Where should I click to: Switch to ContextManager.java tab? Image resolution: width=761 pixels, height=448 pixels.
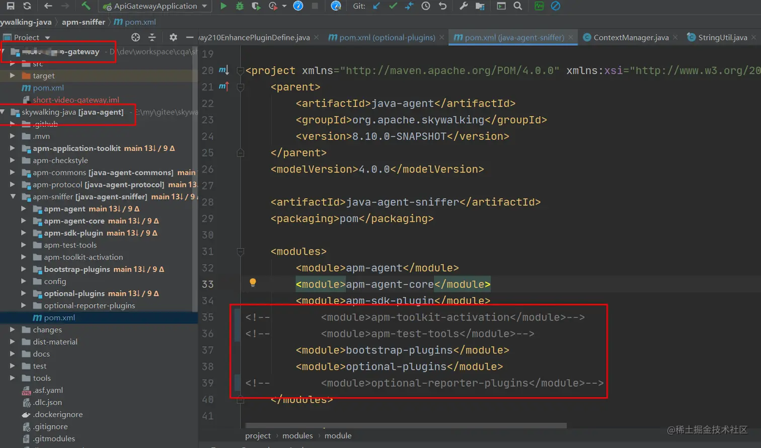(x=631, y=38)
